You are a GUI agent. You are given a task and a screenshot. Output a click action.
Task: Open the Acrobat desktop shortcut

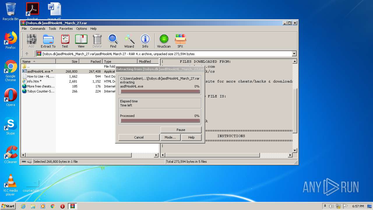tap(32, 11)
